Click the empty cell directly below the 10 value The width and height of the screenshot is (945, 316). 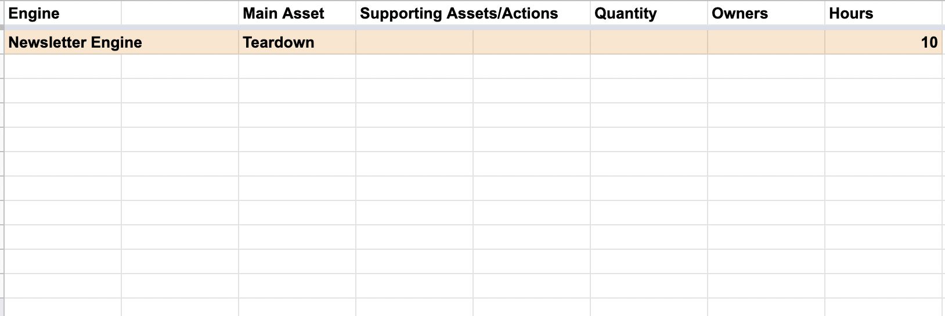pyautogui.click(x=883, y=67)
